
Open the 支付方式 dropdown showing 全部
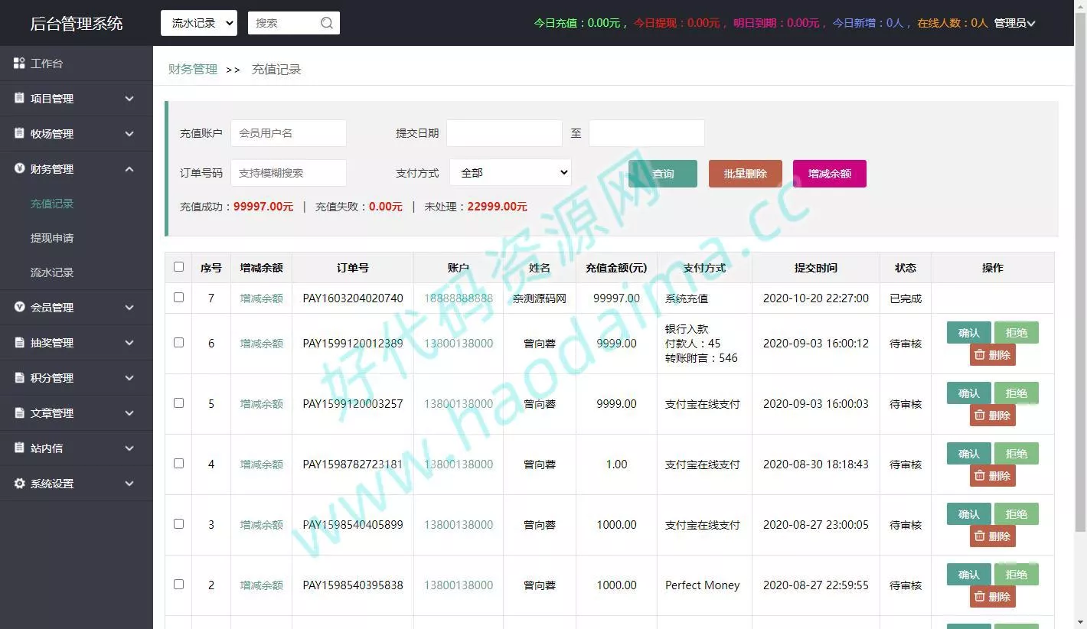click(511, 173)
